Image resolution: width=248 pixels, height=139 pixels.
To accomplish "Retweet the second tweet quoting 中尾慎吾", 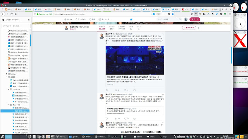I will (116, 119).
